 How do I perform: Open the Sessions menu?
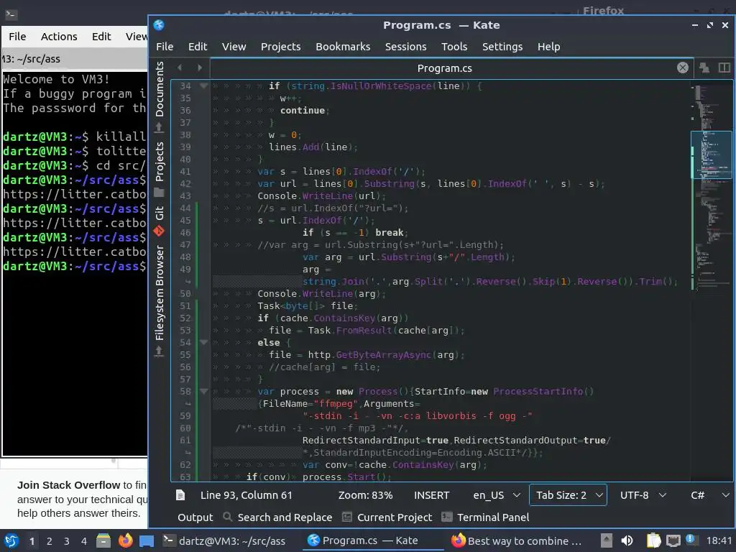click(x=405, y=47)
